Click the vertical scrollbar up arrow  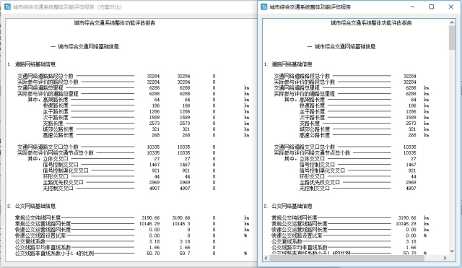point(453,22)
